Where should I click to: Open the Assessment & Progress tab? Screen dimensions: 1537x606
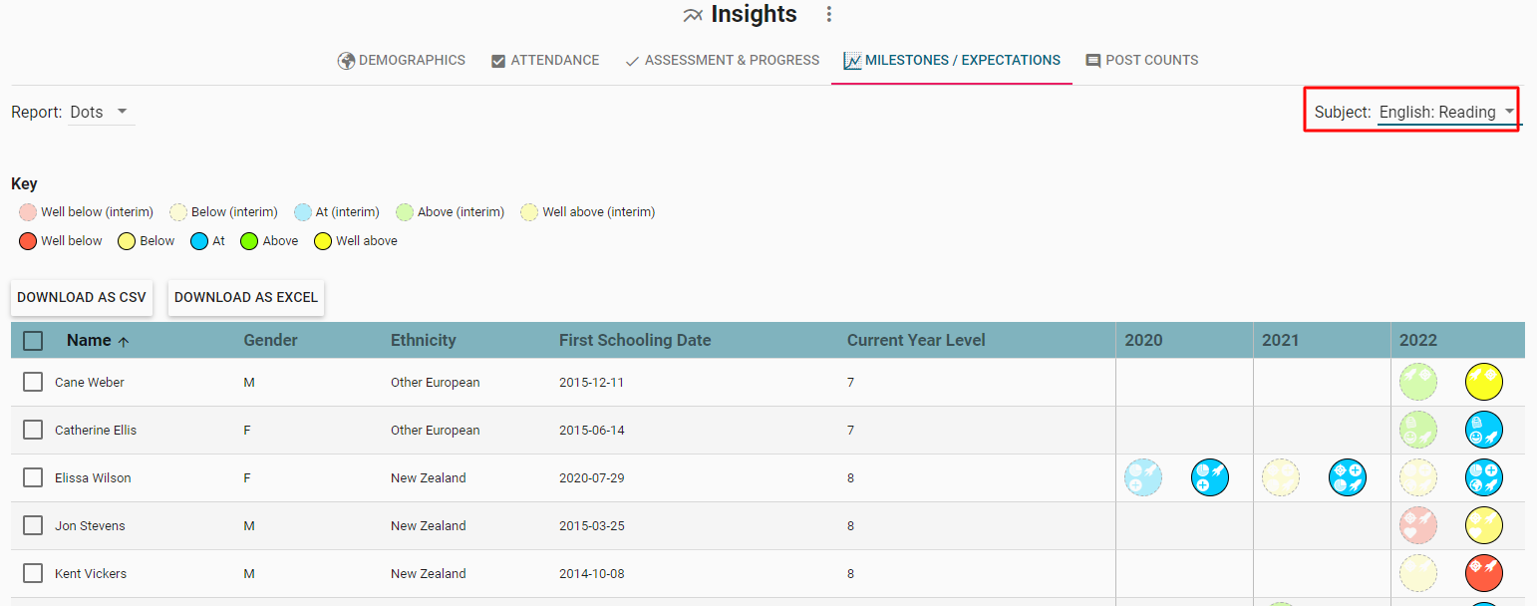[722, 61]
